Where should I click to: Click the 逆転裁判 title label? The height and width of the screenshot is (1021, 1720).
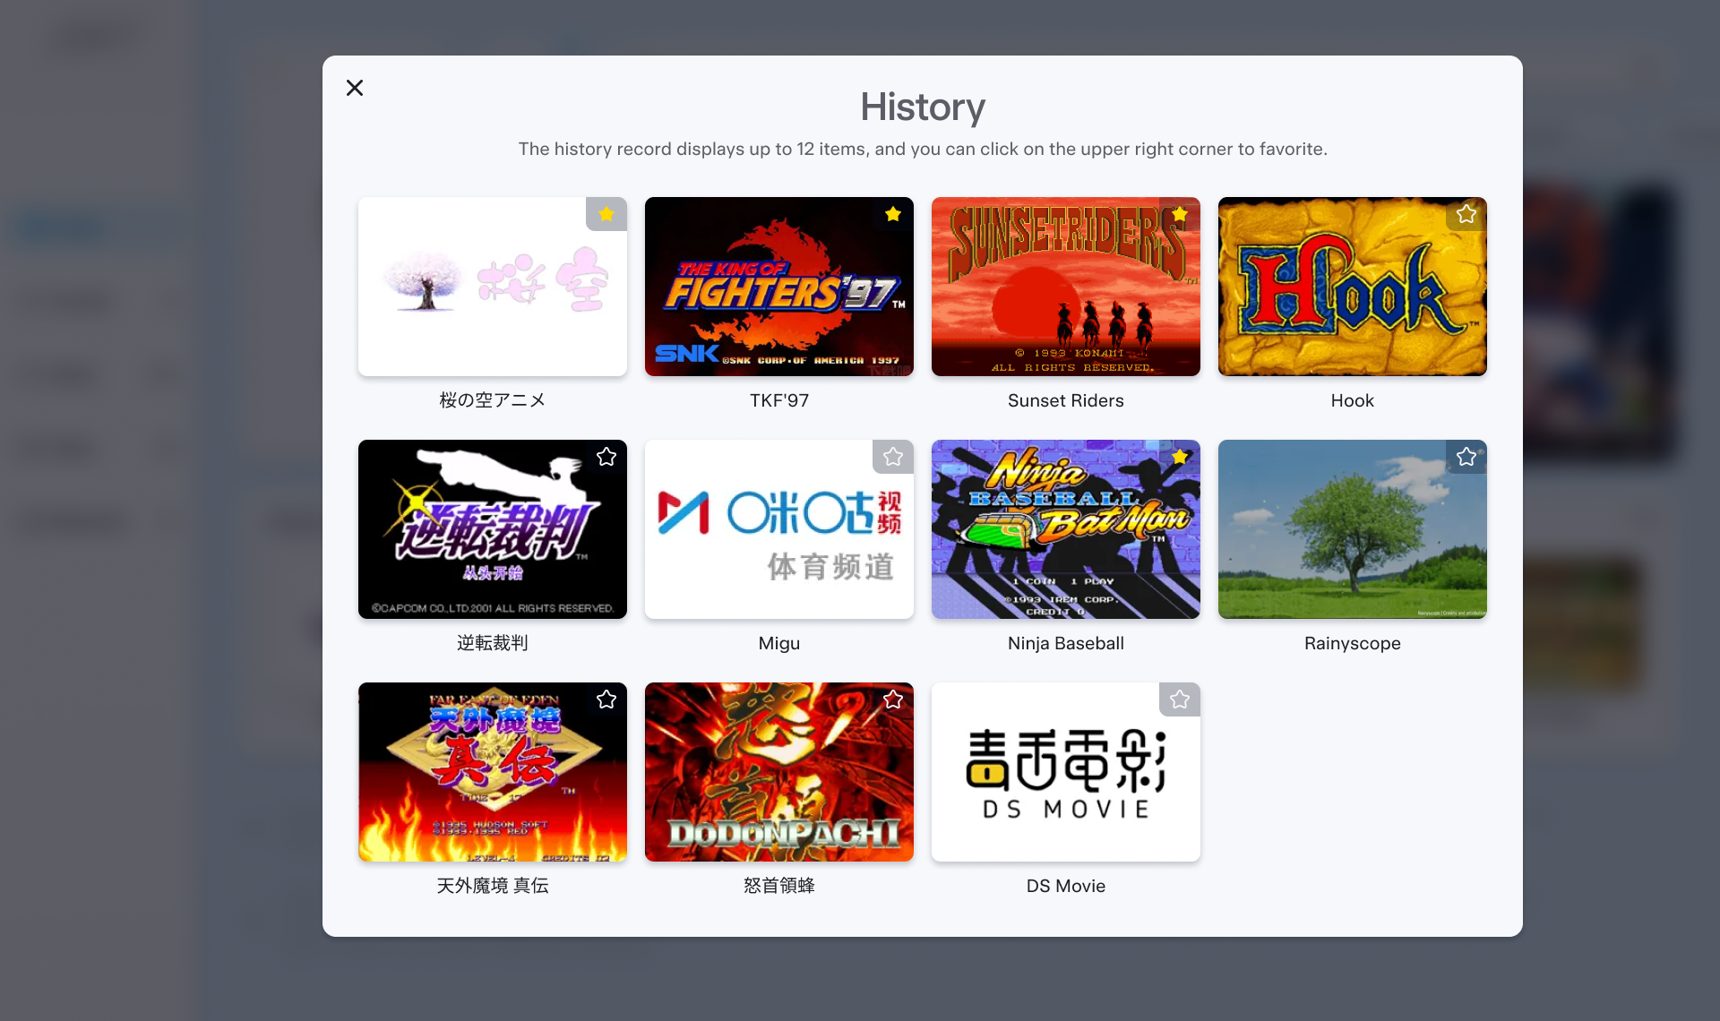click(493, 643)
